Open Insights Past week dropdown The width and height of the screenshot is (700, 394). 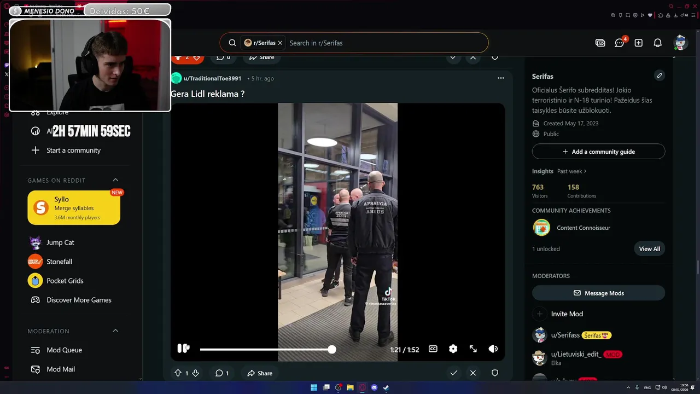click(x=571, y=171)
